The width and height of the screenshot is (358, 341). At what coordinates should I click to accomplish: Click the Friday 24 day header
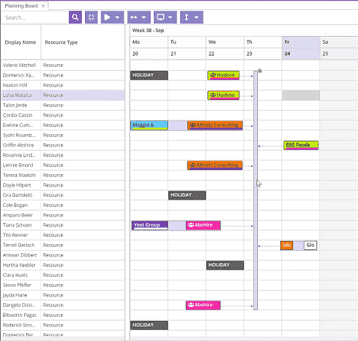pyautogui.click(x=301, y=48)
